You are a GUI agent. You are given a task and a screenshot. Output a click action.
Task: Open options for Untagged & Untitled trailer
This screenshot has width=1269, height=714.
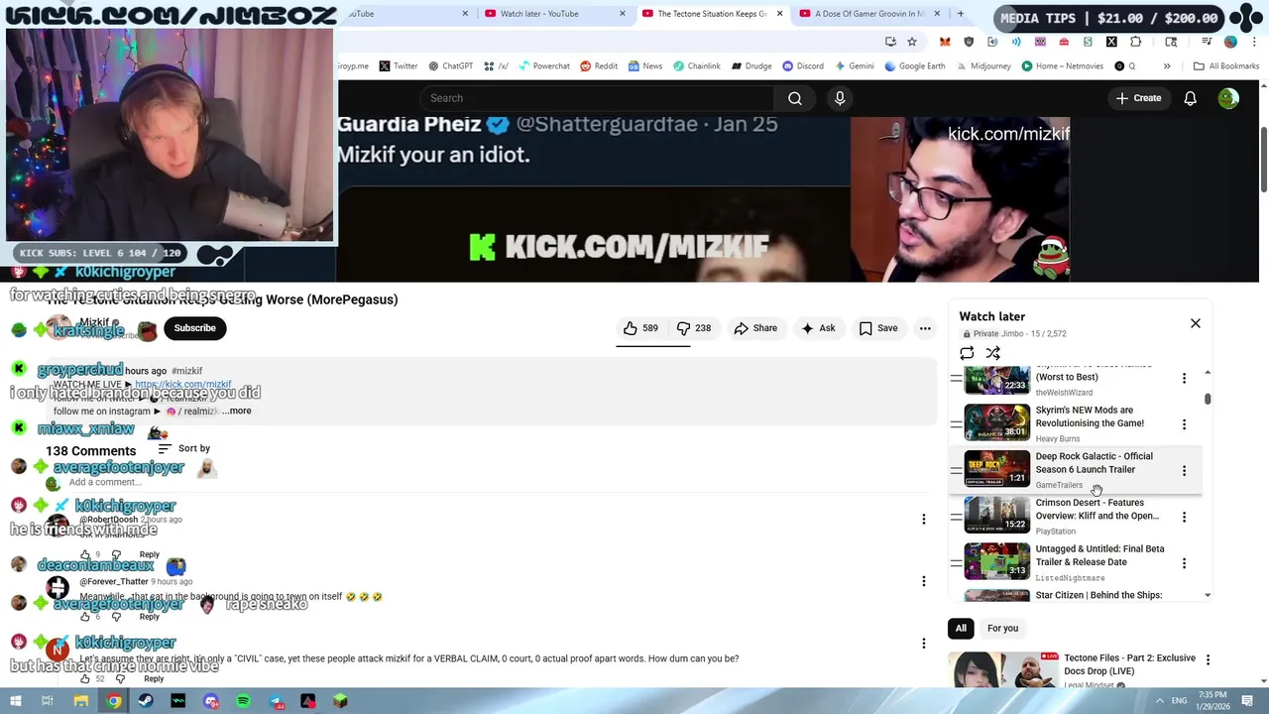tap(1184, 563)
